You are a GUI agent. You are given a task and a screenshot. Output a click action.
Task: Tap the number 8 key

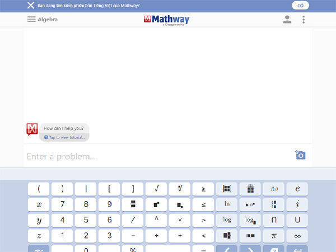86,204
